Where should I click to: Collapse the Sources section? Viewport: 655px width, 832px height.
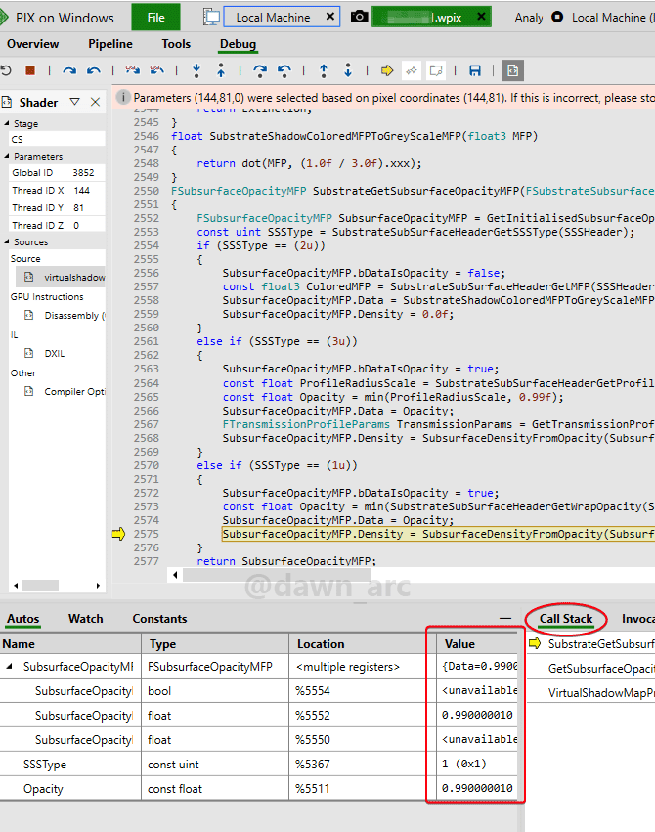coord(7,241)
